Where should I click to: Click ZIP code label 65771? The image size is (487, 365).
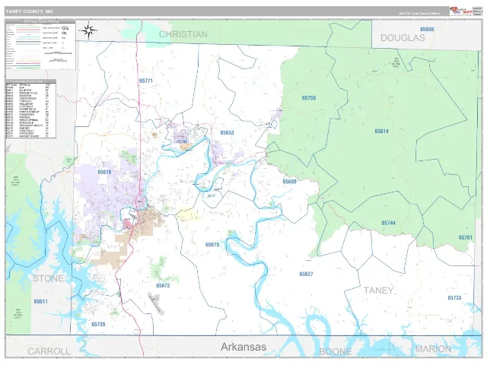[x=146, y=81]
